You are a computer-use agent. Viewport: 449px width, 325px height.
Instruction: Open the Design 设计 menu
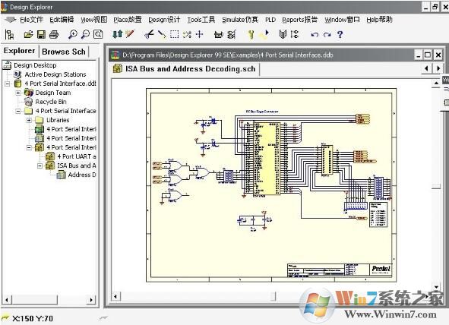click(164, 20)
